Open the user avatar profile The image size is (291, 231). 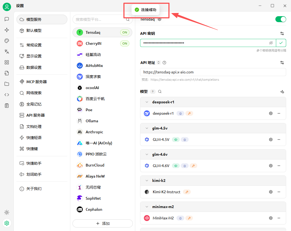(7, 7)
